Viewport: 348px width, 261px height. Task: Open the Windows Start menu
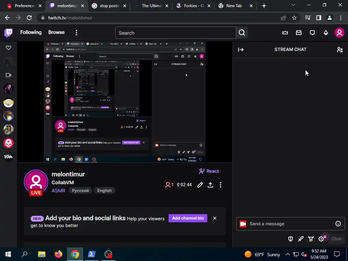(x=8, y=254)
